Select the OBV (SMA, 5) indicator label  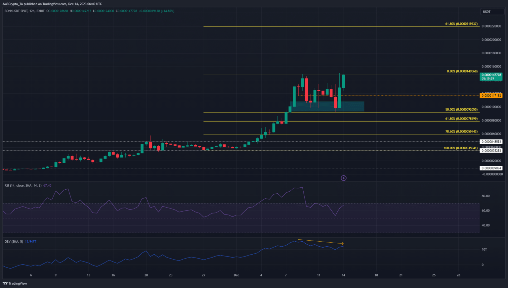[14, 242]
